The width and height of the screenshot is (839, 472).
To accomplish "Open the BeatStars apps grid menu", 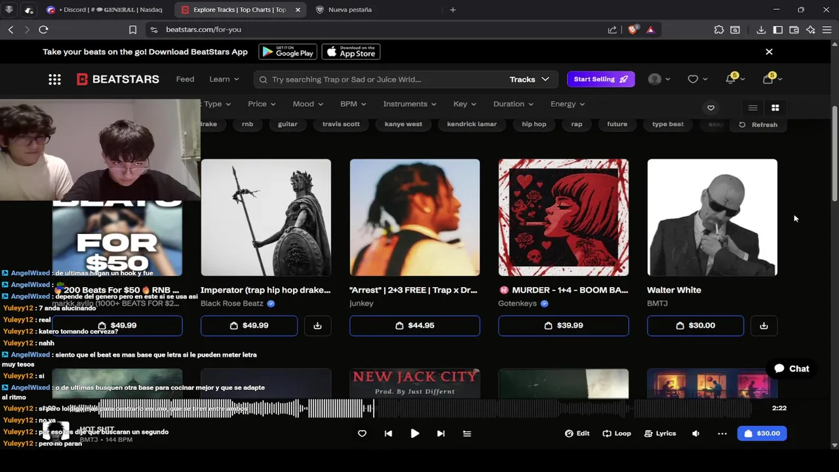I will (54, 79).
